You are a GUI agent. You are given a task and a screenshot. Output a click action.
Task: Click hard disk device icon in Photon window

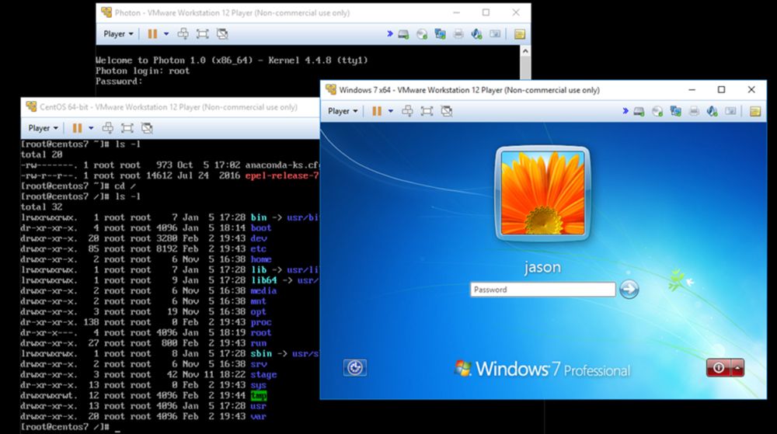404,34
